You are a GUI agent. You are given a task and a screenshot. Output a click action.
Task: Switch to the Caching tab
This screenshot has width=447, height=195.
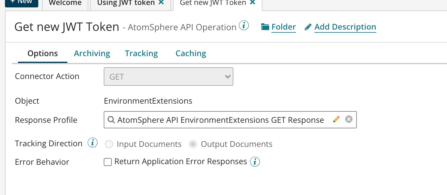coord(190,53)
